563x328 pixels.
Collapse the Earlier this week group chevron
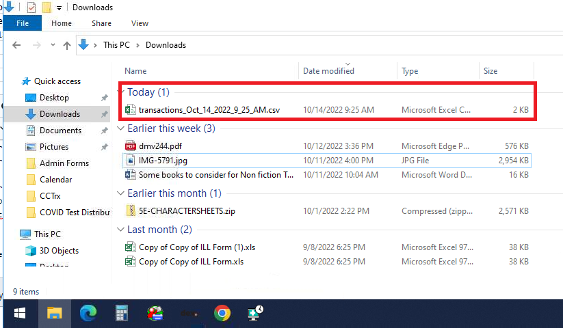(x=121, y=128)
